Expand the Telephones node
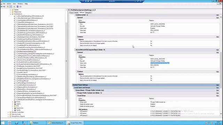This screenshot has width=223, height=125. pos(10,12)
